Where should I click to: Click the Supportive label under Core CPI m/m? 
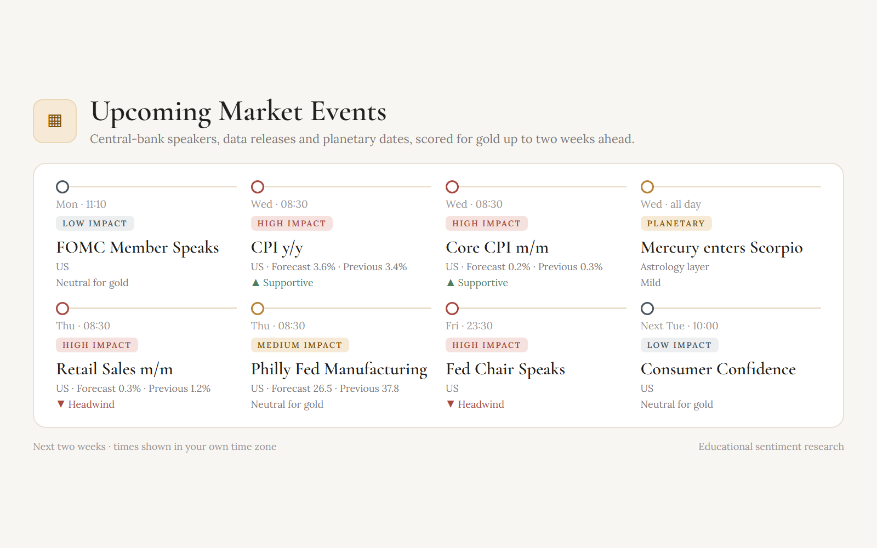click(x=477, y=283)
